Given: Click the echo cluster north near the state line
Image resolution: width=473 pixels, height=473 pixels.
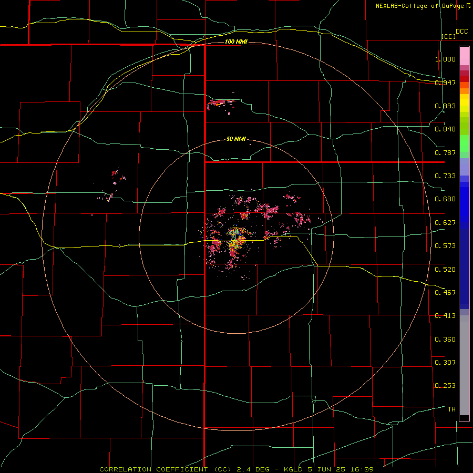Looking at the screenshot, I should point(221,104).
